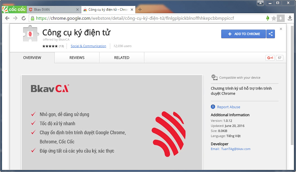Screen dimensions: 296x172
Task: Reload the page with the refresh icon
Action: click(24, 18)
